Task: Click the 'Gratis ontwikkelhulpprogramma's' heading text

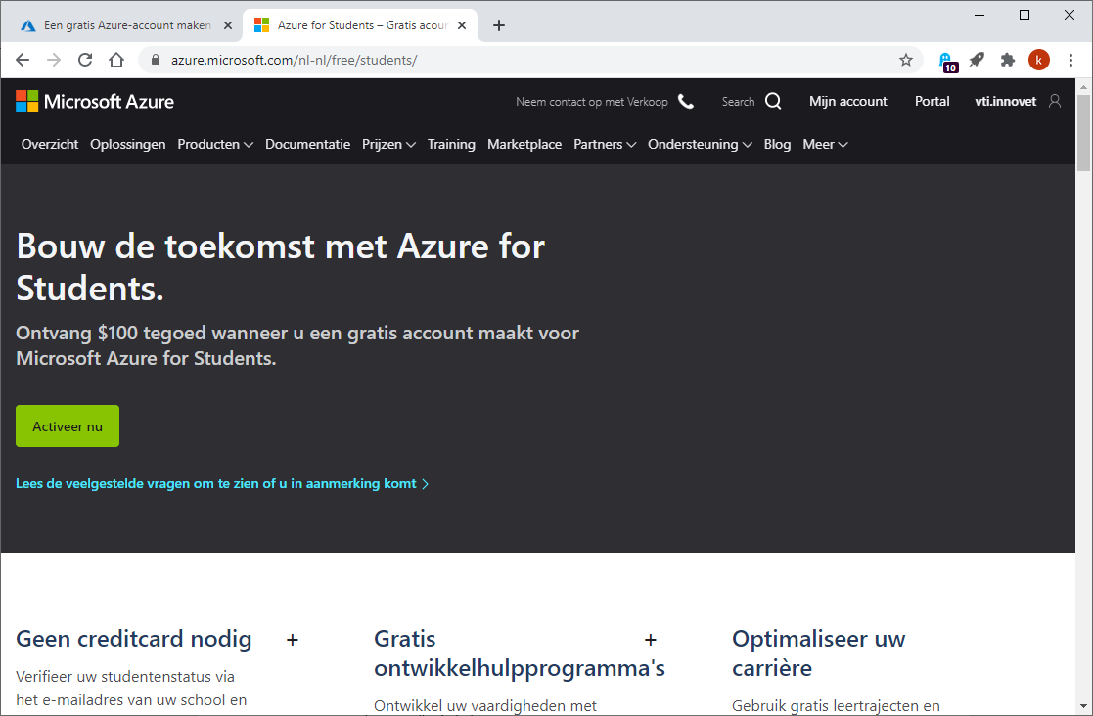Action: click(520, 653)
